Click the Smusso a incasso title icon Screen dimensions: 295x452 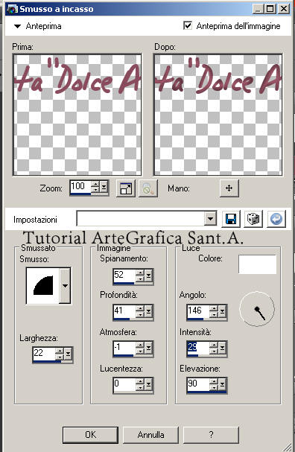[12, 9]
